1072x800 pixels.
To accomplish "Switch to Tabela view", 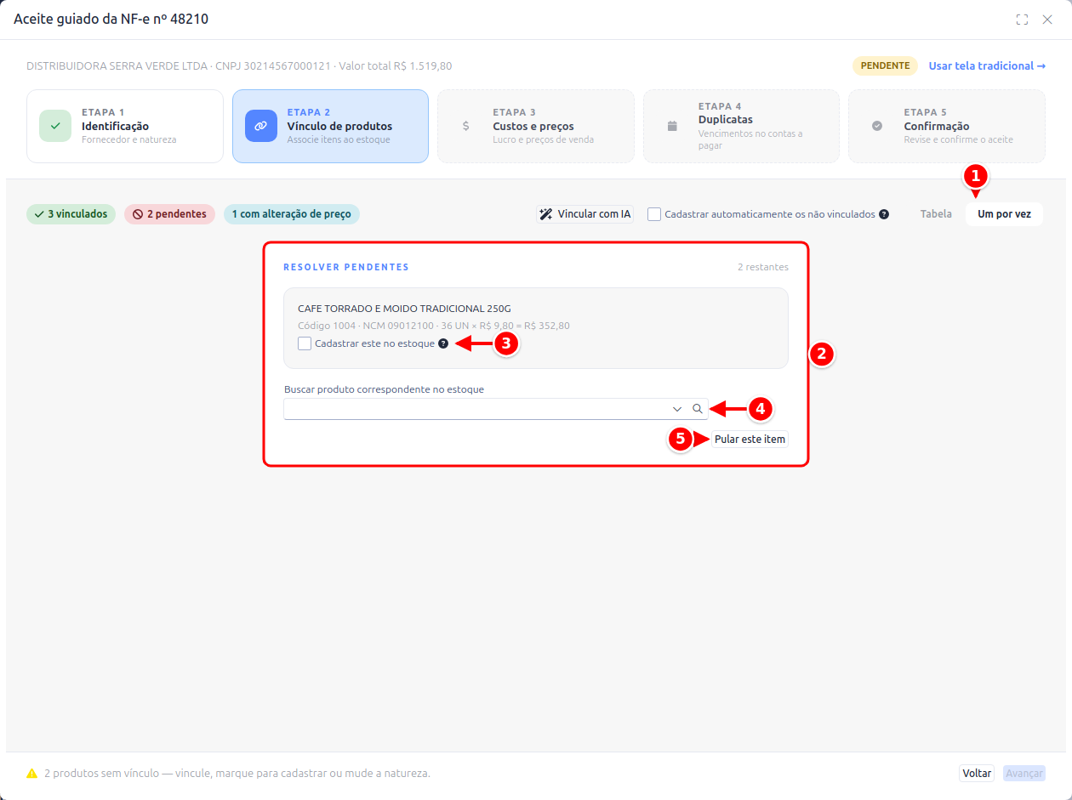I will pyautogui.click(x=936, y=214).
